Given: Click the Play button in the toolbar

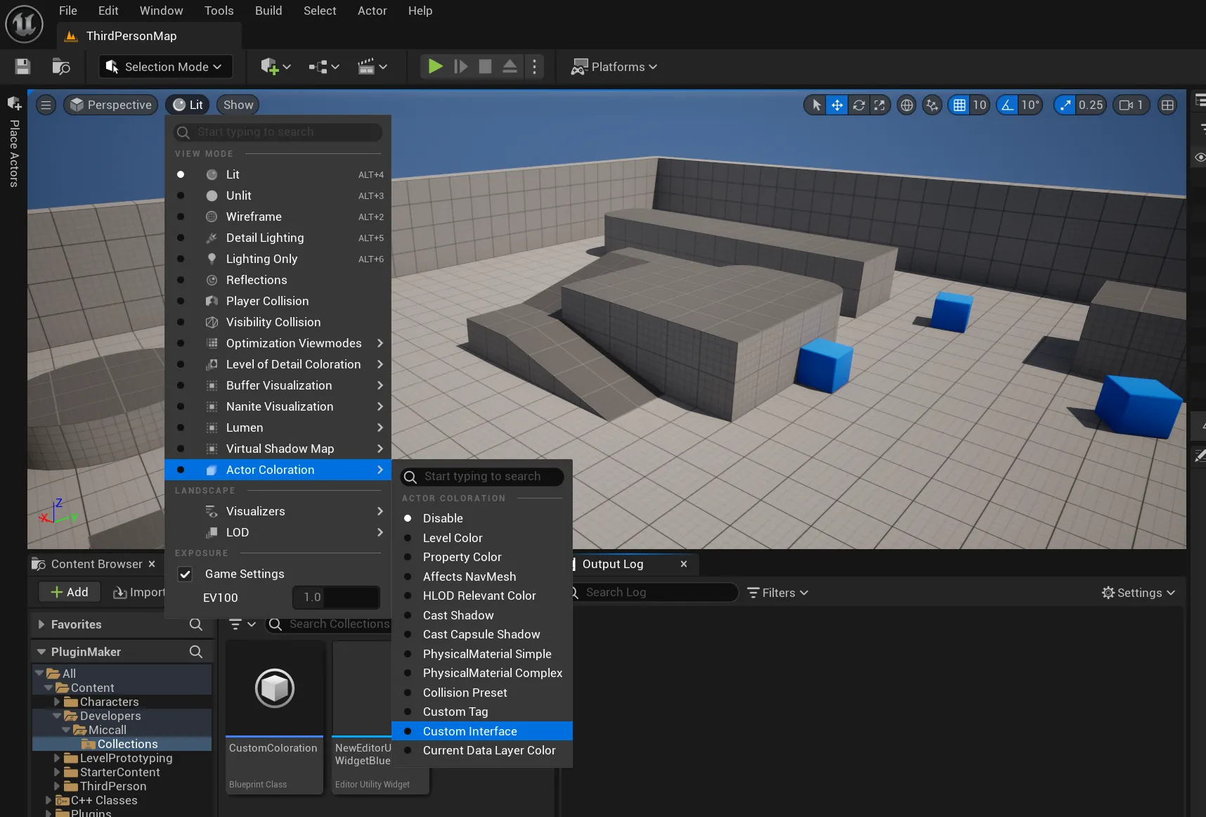Looking at the screenshot, I should (x=436, y=67).
